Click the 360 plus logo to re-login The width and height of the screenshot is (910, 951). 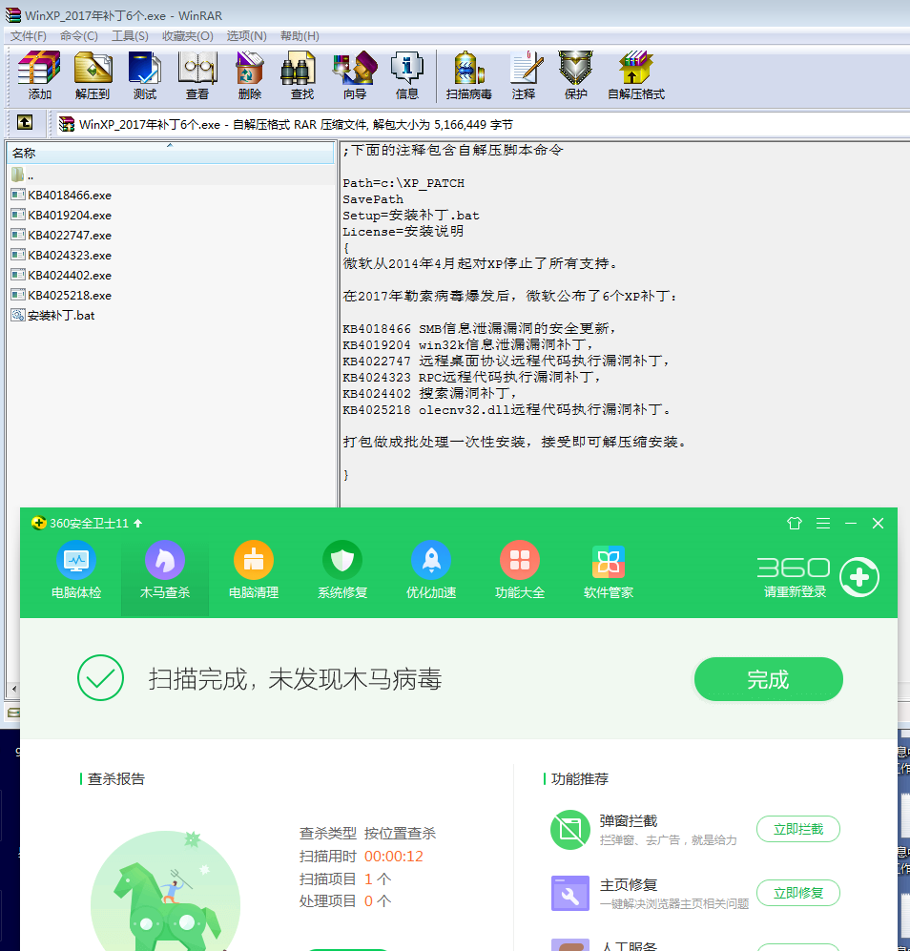pos(859,577)
